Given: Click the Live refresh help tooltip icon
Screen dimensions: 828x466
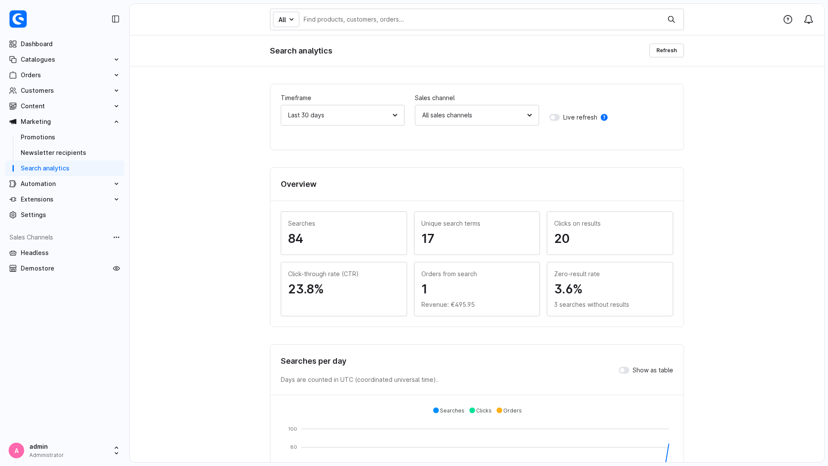Looking at the screenshot, I should 604,117.
